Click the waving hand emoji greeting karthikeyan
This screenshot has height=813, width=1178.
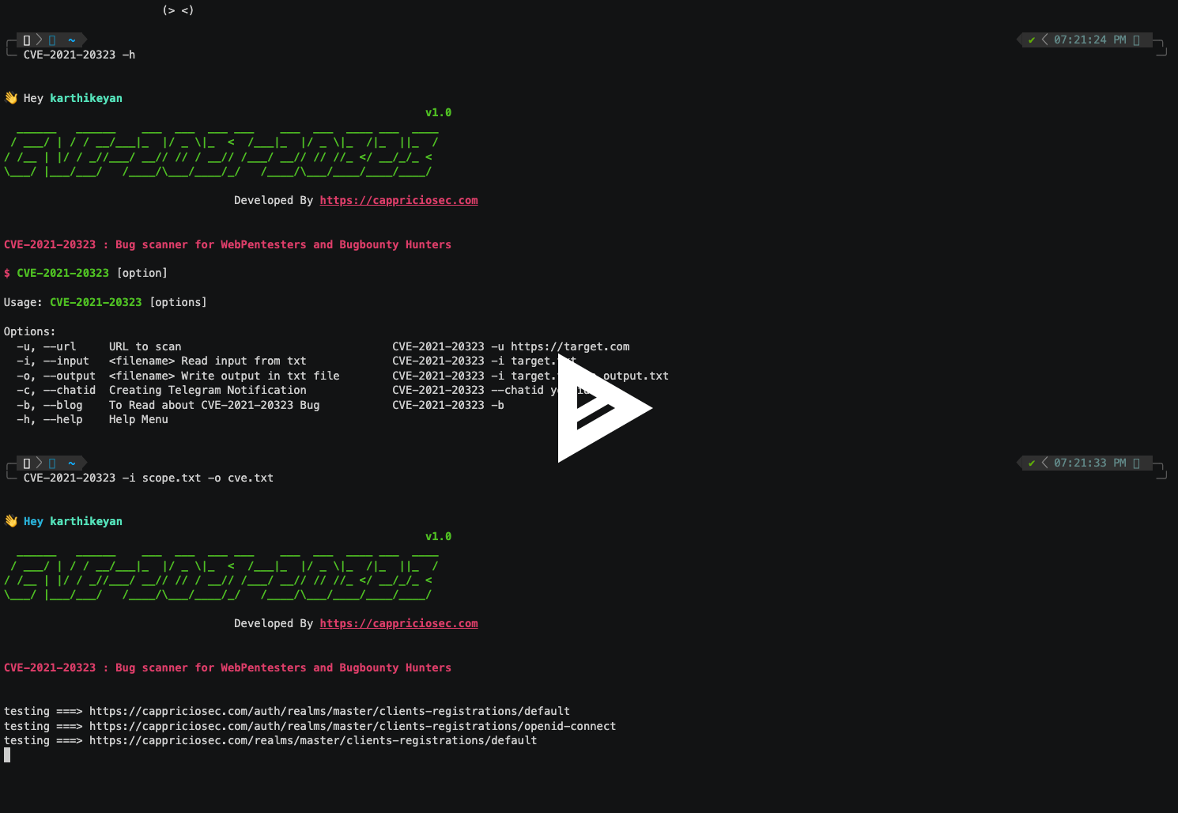pyautogui.click(x=11, y=97)
